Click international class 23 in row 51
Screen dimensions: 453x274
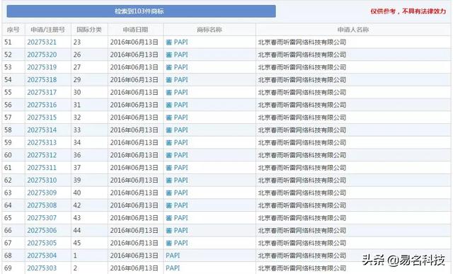[77, 42]
